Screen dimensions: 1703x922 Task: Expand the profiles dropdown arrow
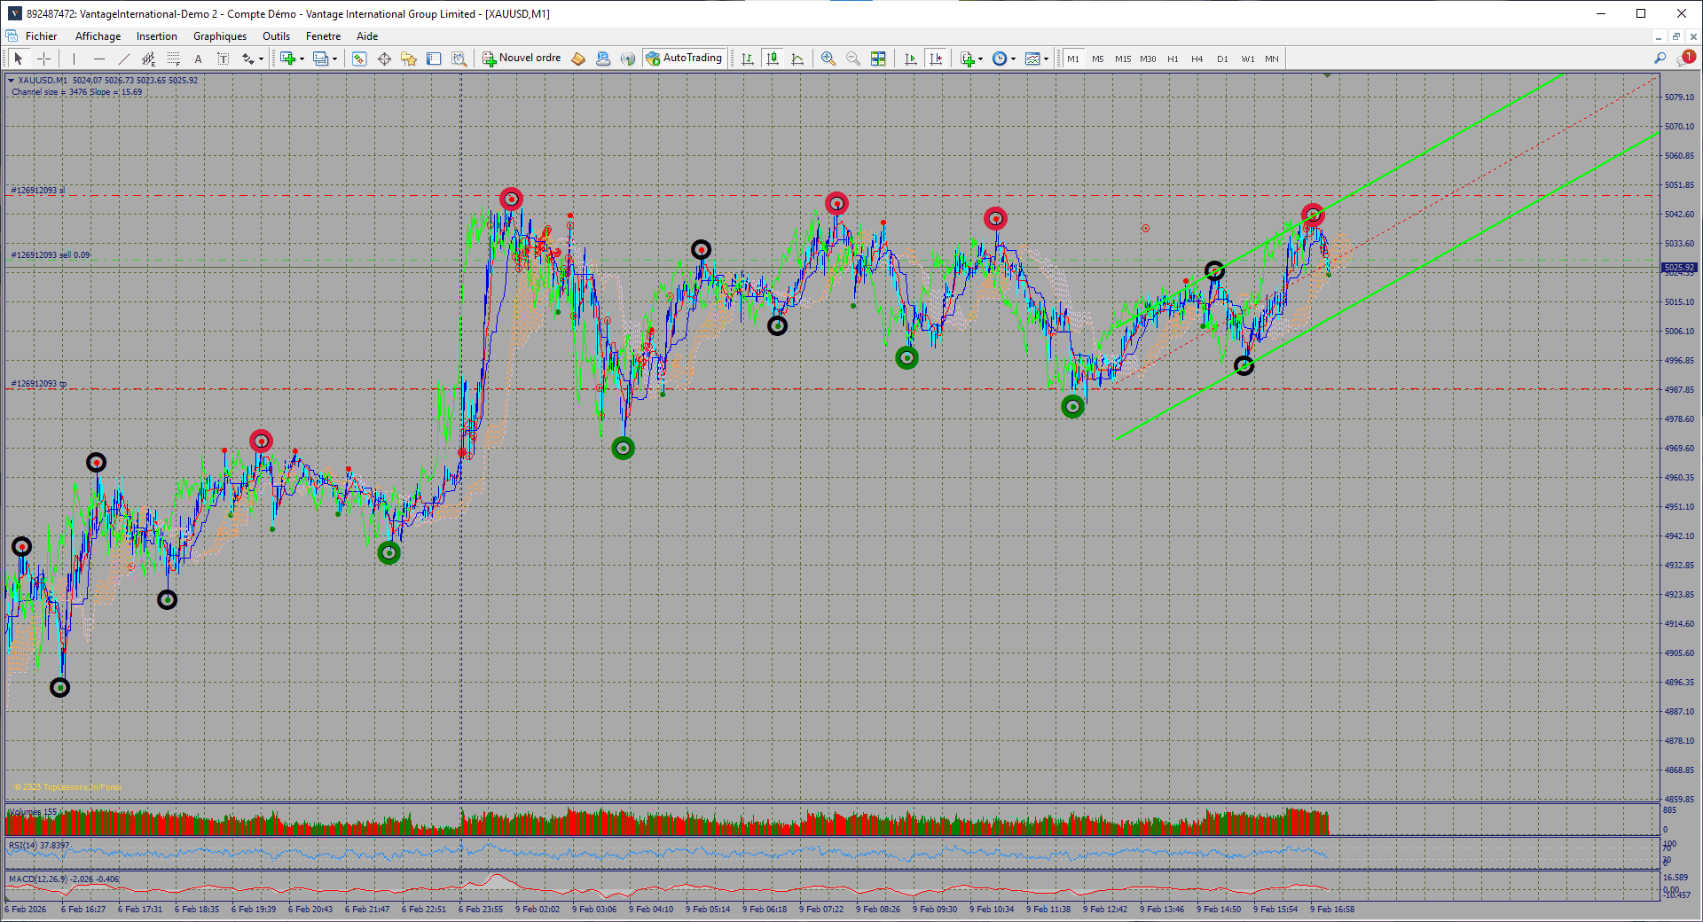(334, 59)
